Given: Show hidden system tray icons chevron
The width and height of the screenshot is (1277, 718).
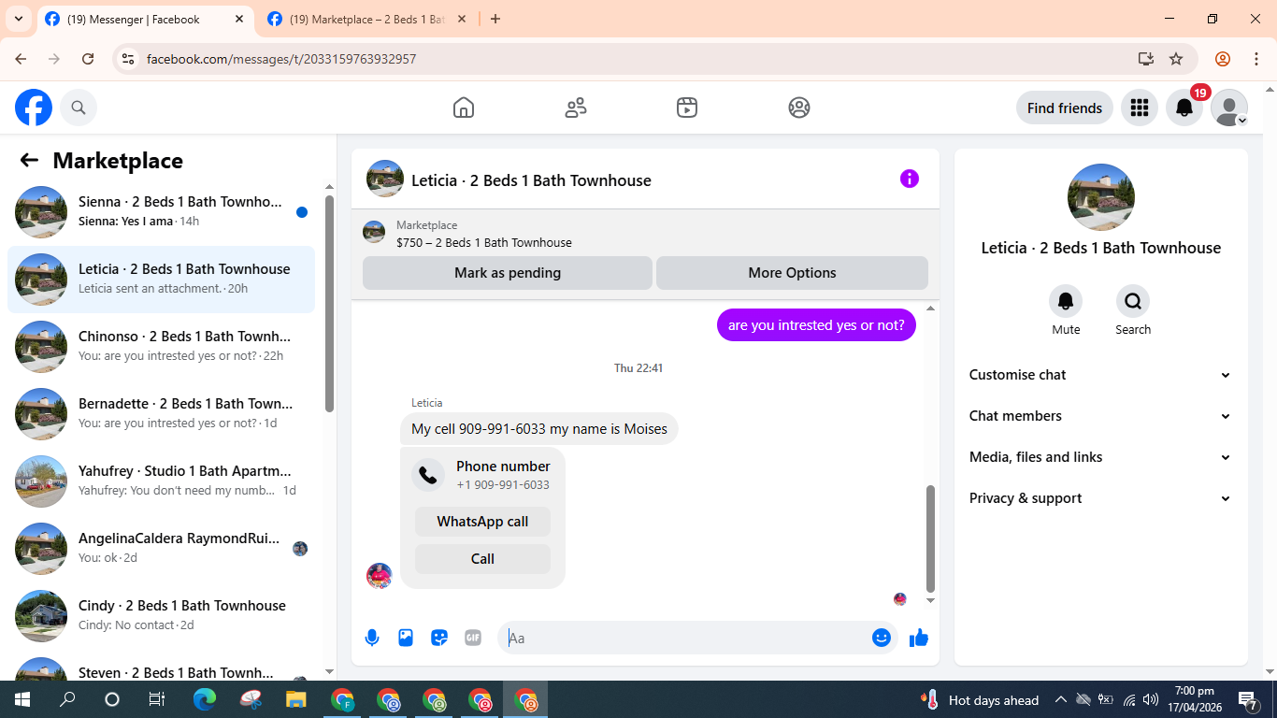Looking at the screenshot, I should tap(1061, 699).
